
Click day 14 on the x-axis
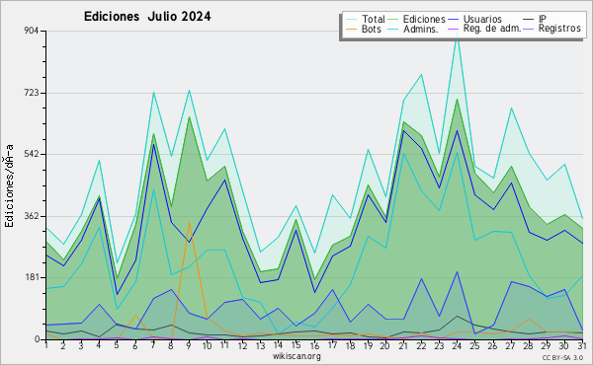[278, 345]
